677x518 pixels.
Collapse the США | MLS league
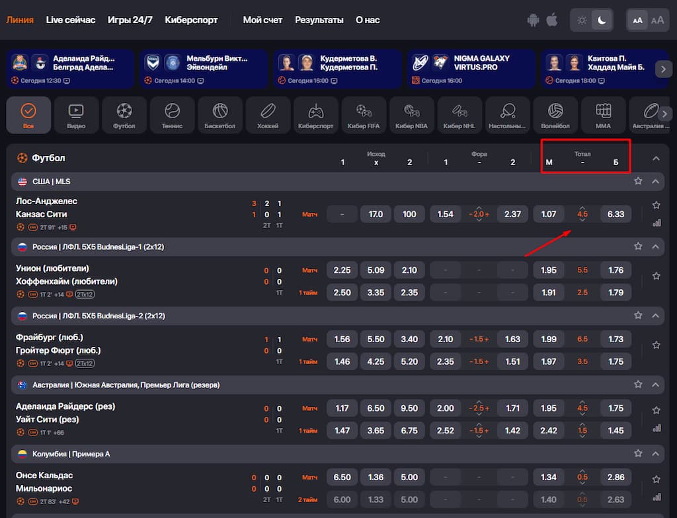(x=655, y=181)
